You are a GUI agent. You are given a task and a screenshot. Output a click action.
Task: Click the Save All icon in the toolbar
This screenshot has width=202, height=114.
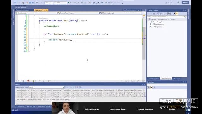33,3
